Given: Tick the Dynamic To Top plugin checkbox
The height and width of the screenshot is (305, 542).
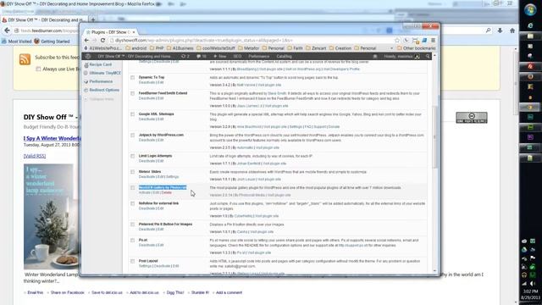Looking at the screenshot, I should click(x=132, y=77).
